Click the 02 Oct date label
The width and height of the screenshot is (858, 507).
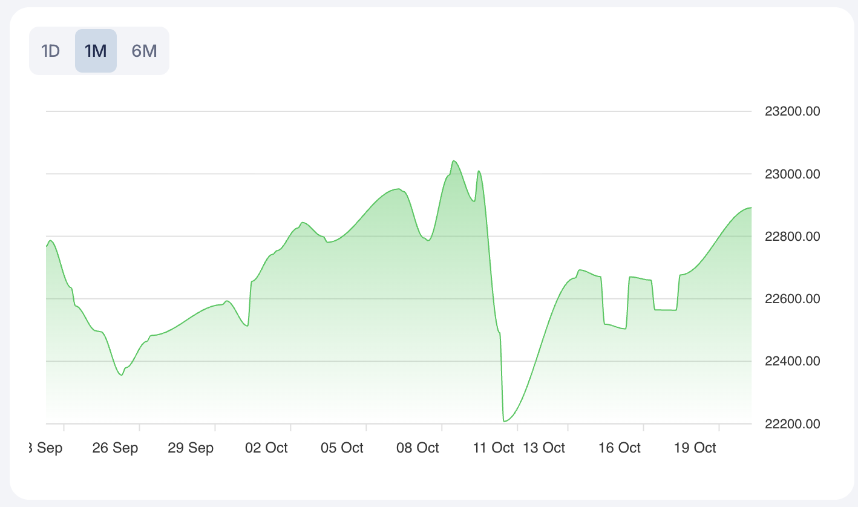click(266, 448)
